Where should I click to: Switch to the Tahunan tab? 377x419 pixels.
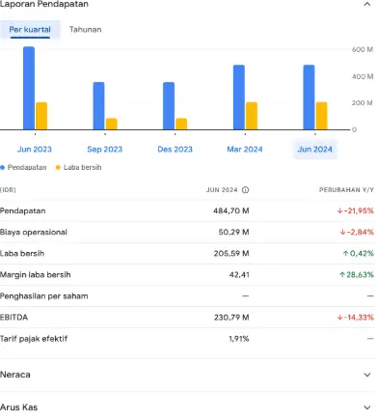85,30
